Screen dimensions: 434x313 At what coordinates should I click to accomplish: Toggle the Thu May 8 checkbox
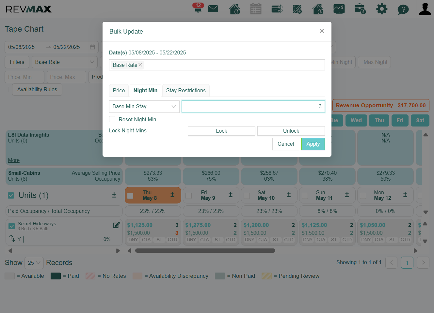click(130, 196)
